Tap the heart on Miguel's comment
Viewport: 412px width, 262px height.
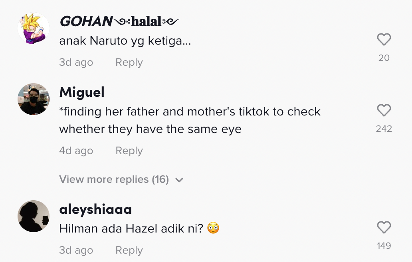coord(384,110)
